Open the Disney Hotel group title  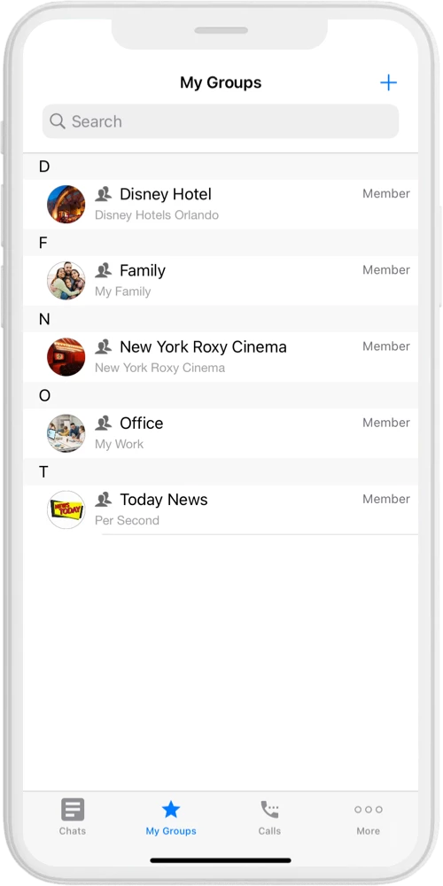166,194
